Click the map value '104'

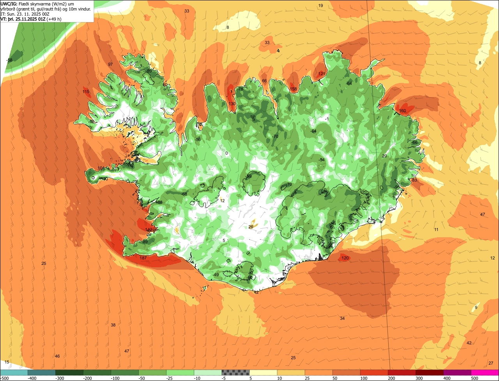[101, 168]
